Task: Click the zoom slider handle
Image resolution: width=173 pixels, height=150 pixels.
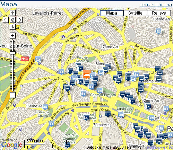Action: pos(12,53)
